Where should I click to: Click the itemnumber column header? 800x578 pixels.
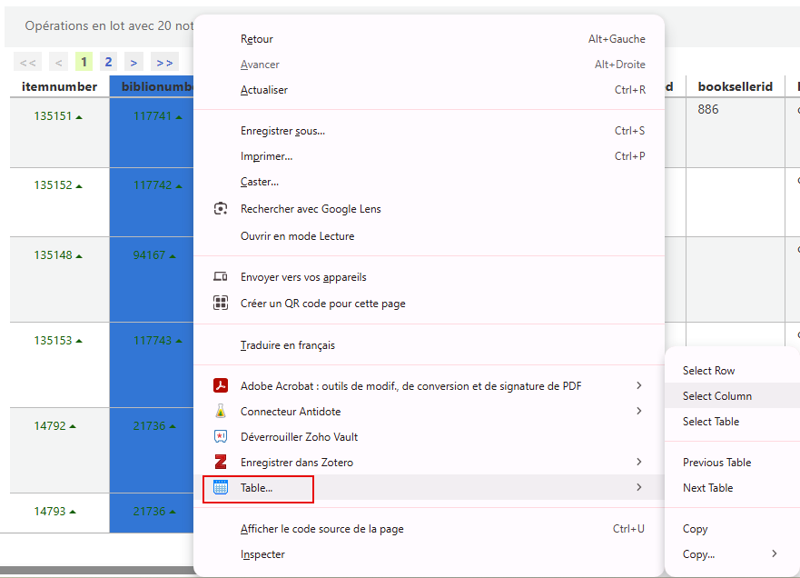(60, 86)
